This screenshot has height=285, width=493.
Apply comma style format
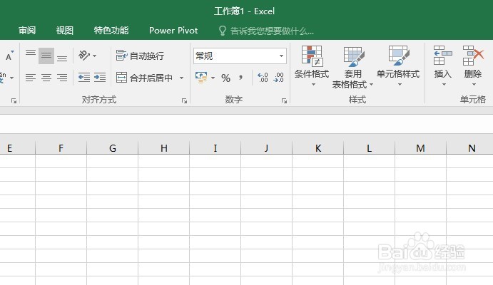[241, 78]
